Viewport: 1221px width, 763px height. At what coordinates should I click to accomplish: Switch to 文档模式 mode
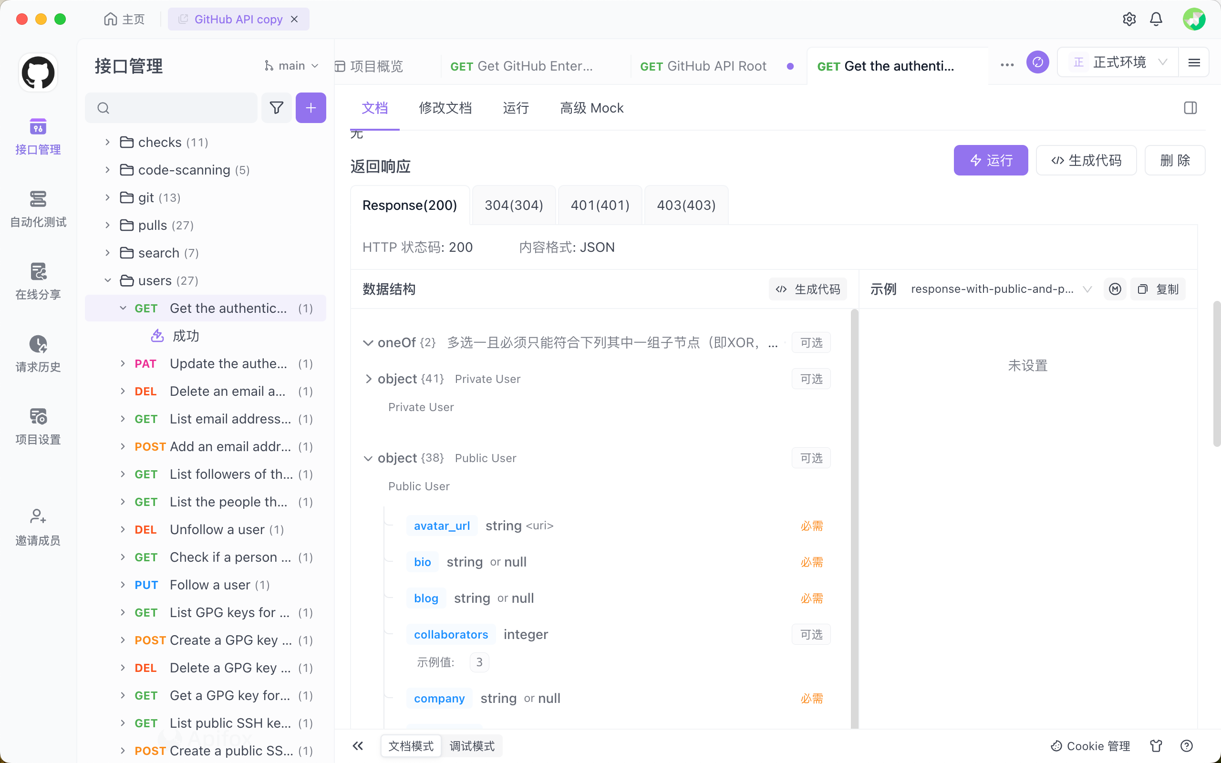point(411,746)
